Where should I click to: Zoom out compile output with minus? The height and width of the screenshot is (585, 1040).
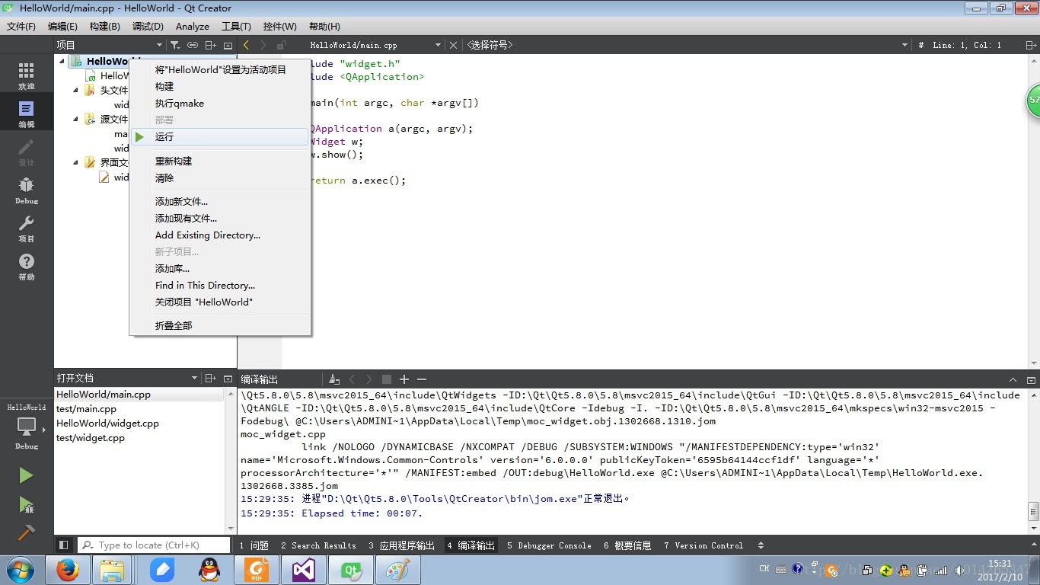(422, 379)
